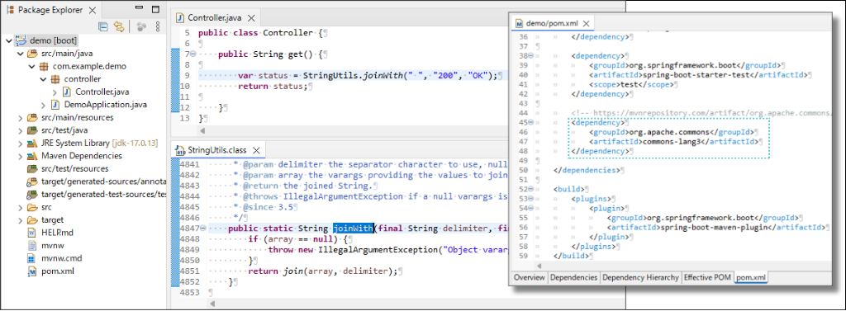Click the greyed focus task icon
Screen dimensions: 846x311
(x=141, y=26)
